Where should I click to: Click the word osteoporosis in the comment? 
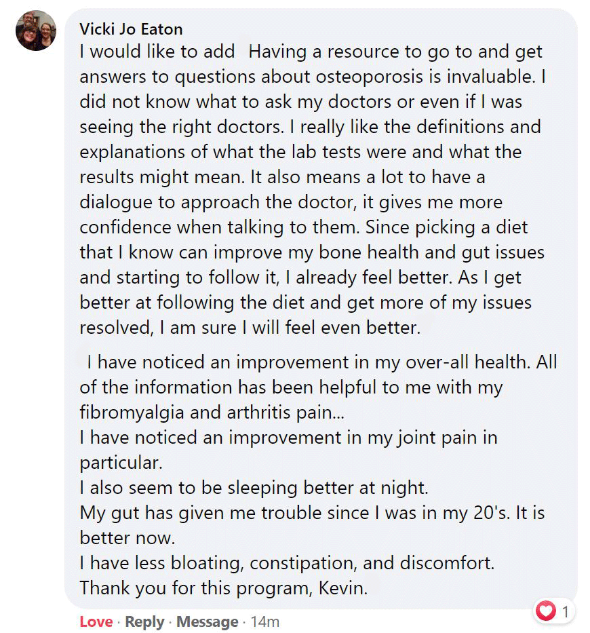[x=369, y=77]
